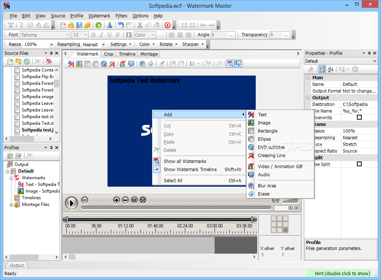Add a source file with the page-plus icon
Screen dimensions: 381x280
click(10, 61)
